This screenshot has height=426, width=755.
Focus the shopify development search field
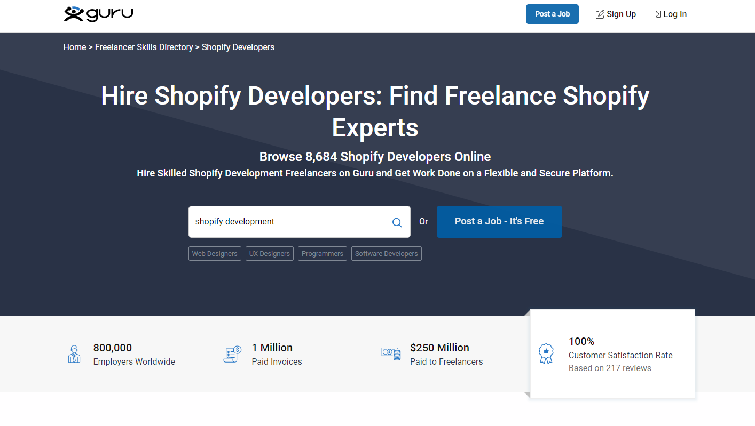pos(288,222)
